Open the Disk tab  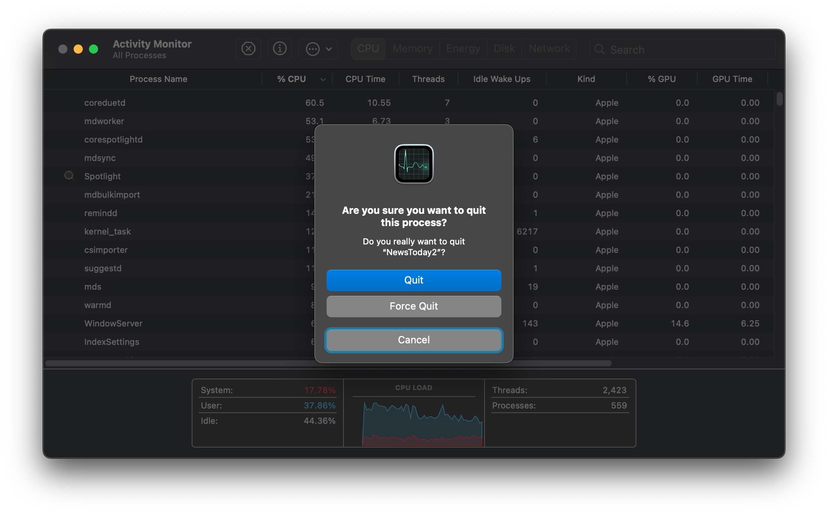click(504, 49)
